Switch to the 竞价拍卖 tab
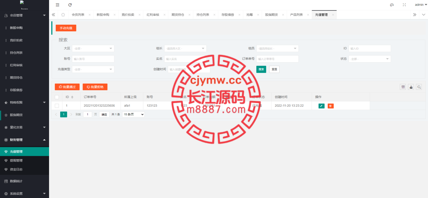This screenshot has width=428, height=198. (128, 15)
